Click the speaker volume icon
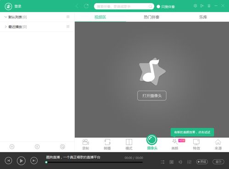 (x=180, y=162)
